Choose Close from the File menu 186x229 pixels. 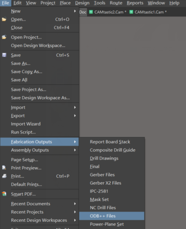(40, 28)
